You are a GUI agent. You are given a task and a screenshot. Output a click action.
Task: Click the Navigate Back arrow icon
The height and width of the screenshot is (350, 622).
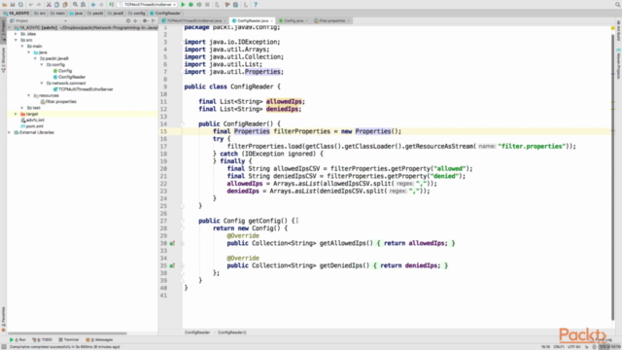[93, 4]
